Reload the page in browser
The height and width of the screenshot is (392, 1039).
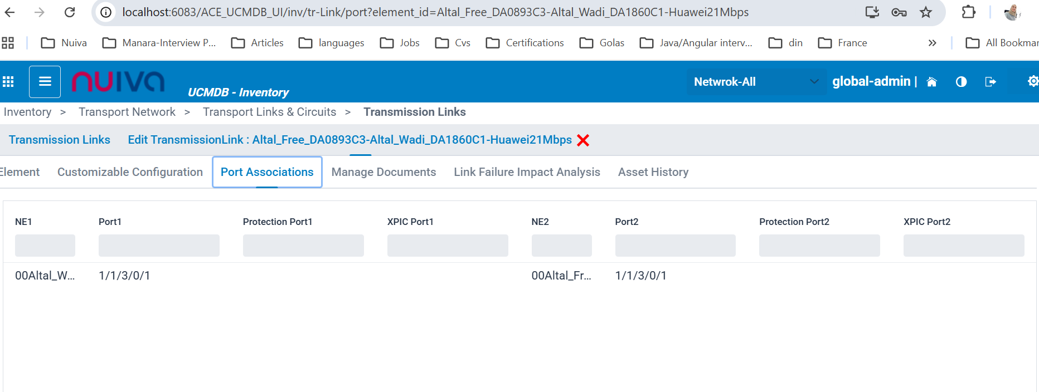(x=70, y=12)
